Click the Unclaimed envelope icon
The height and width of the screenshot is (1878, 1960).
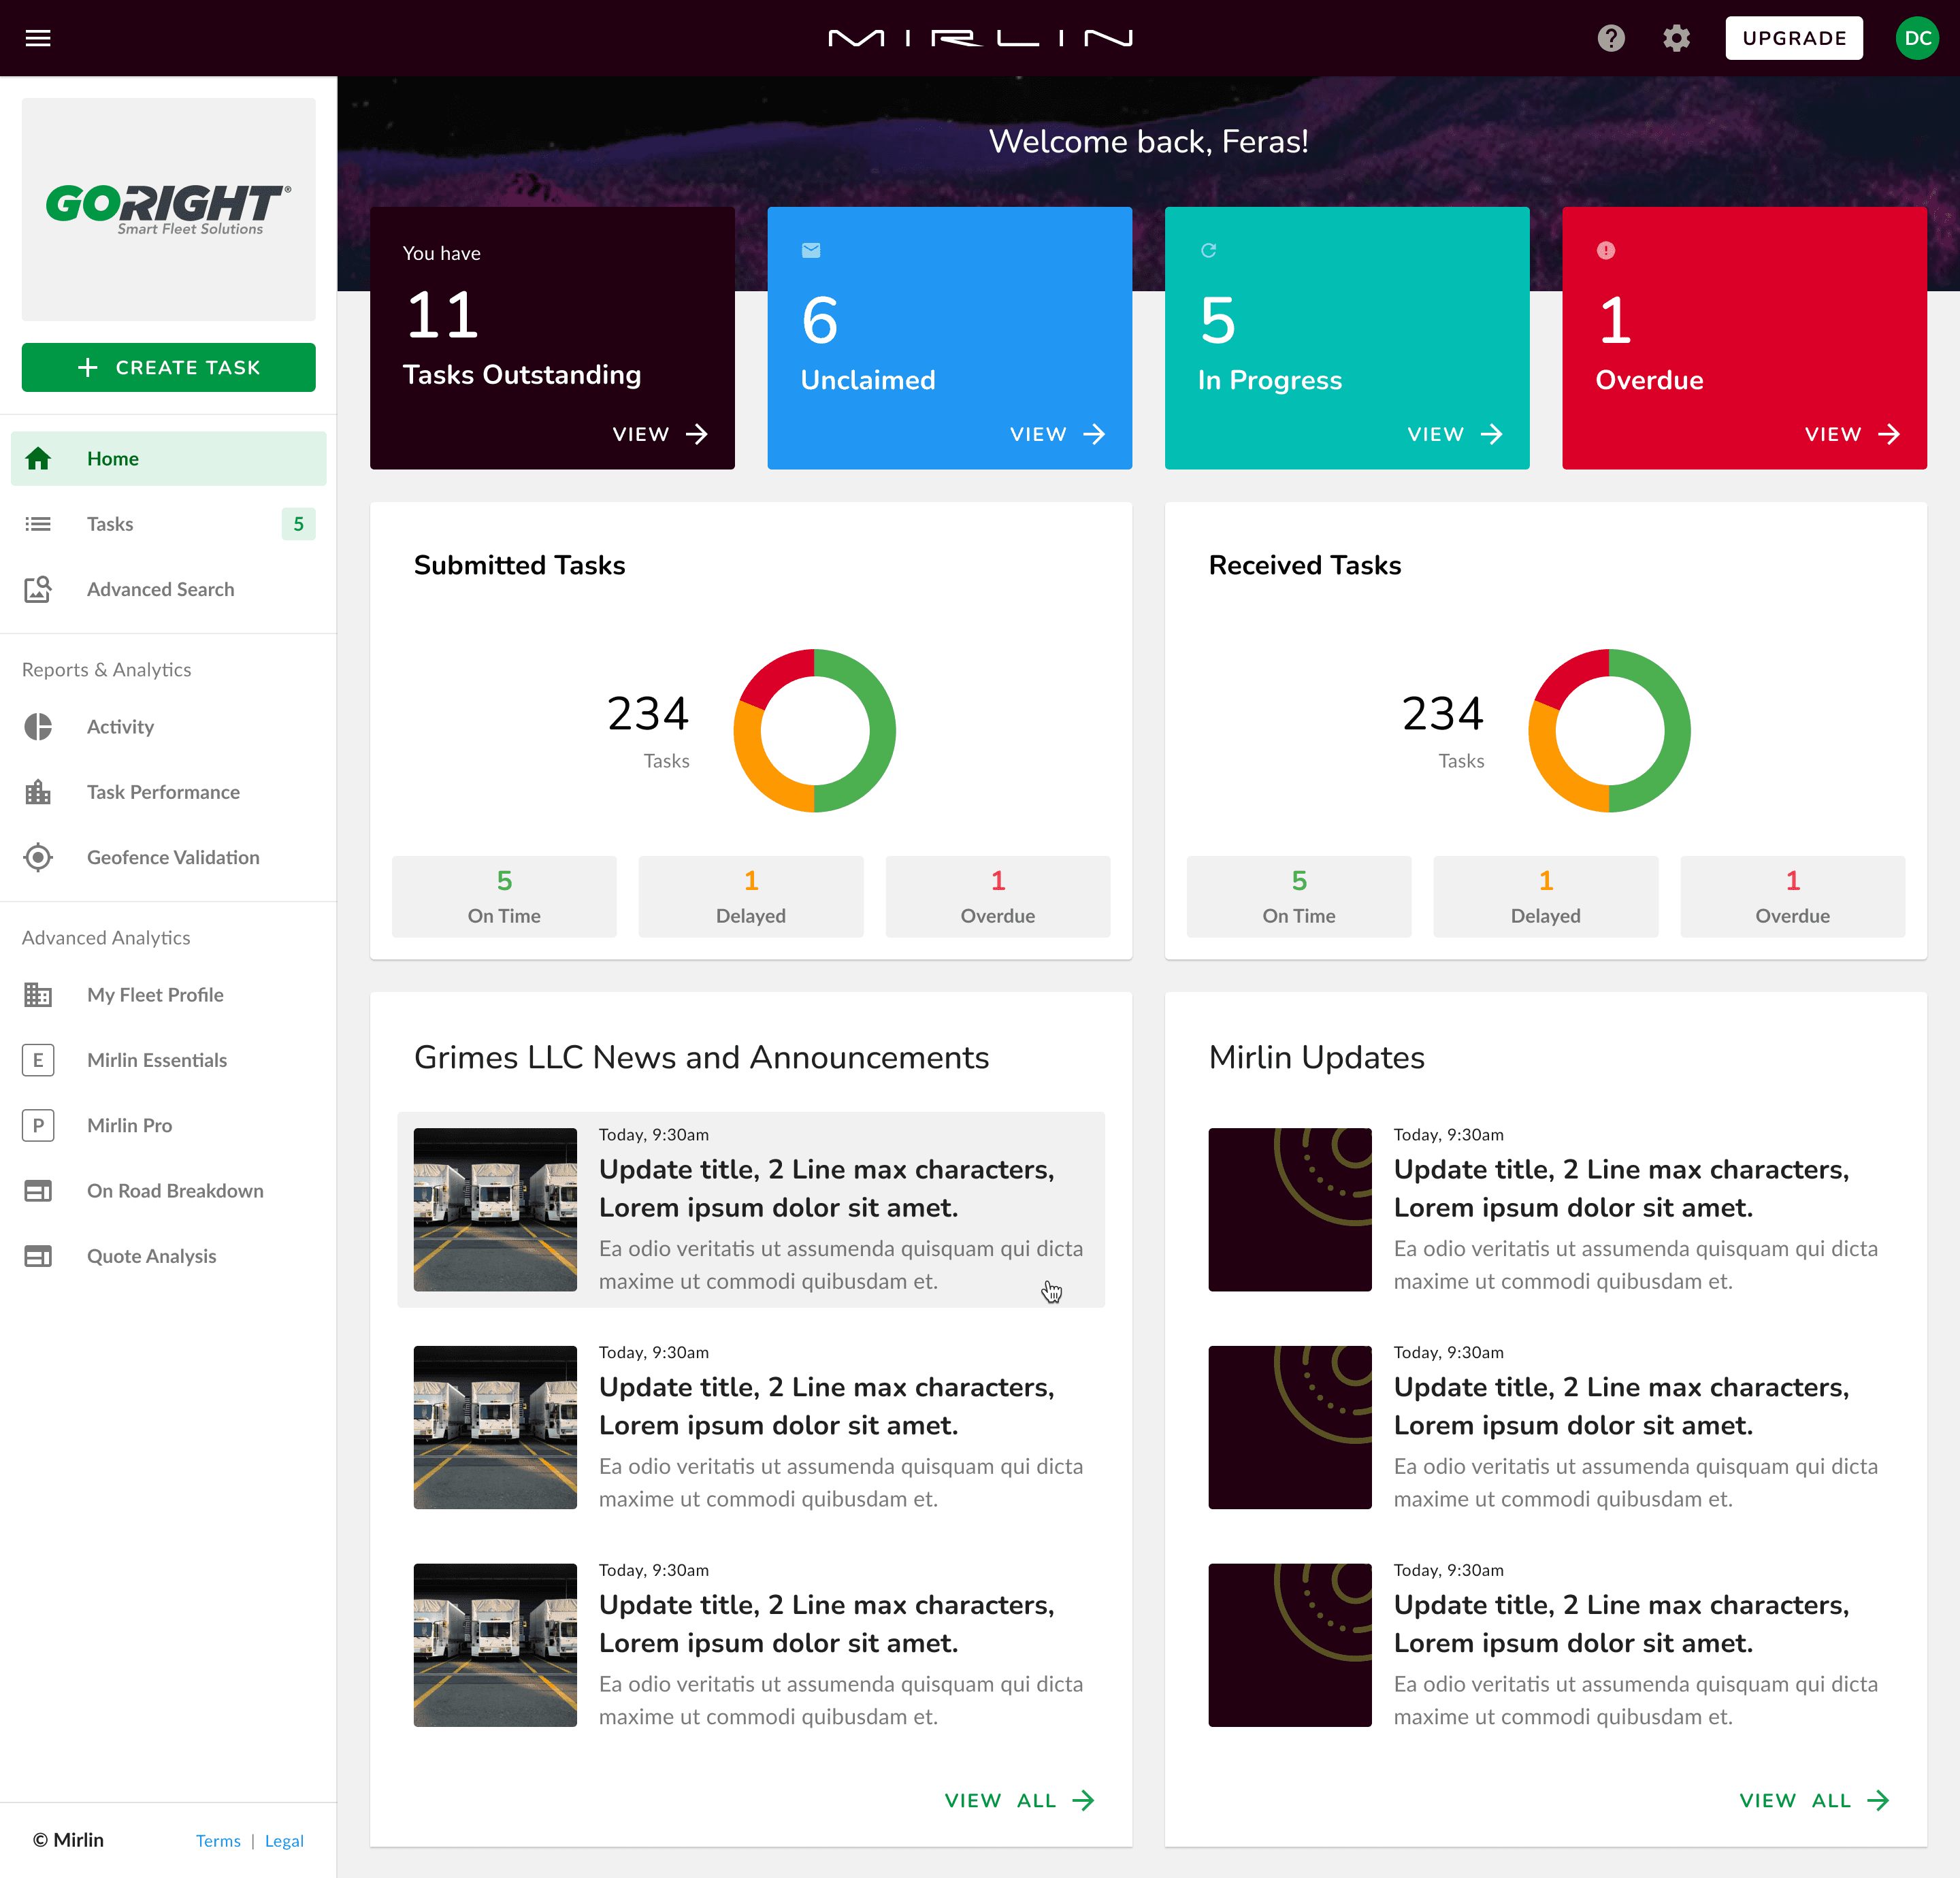pyautogui.click(x=811, y=250)
